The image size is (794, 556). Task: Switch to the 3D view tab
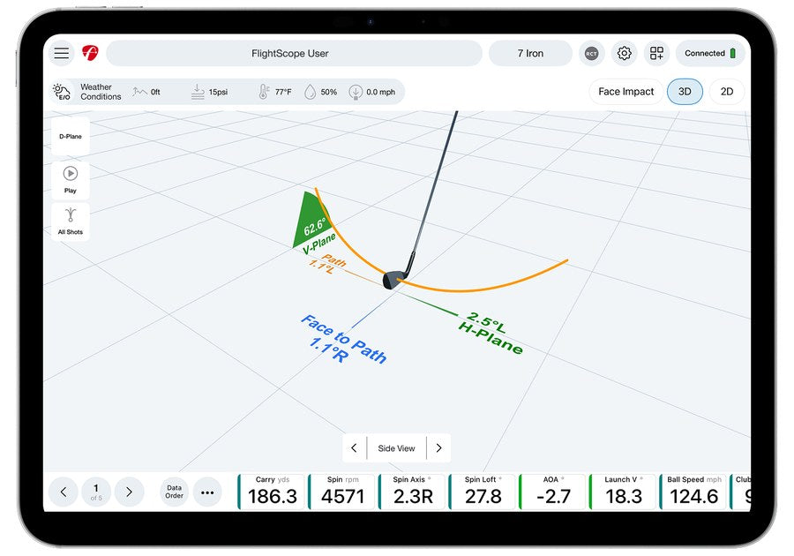tap(685, 92)
